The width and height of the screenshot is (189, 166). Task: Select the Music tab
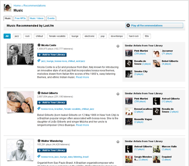(x=8, y=18)
